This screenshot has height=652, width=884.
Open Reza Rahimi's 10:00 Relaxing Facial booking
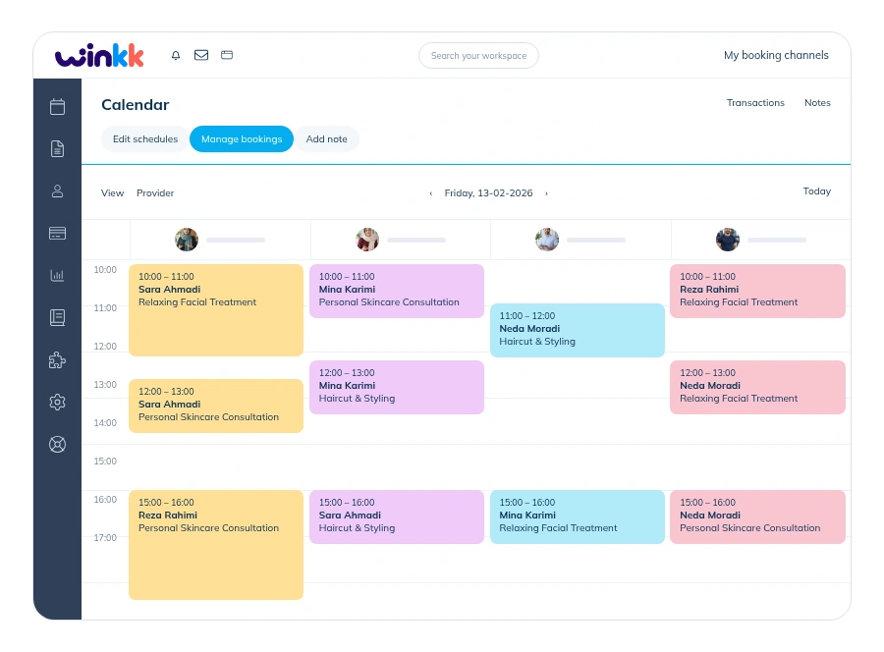pyautogui.click(x=757, y=291)
